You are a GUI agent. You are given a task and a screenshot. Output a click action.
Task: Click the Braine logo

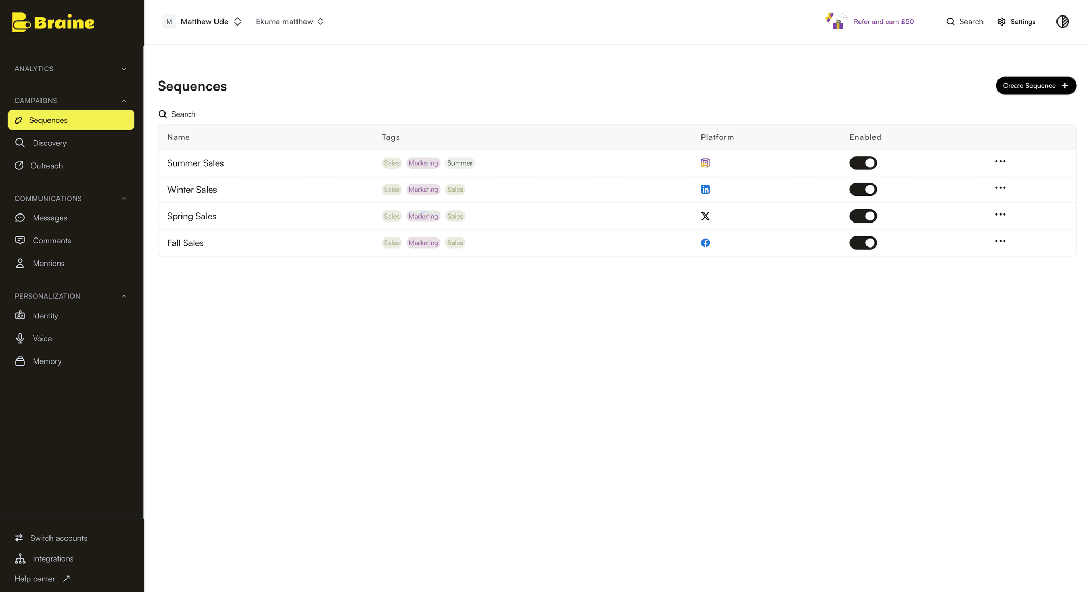click(53, 22)
